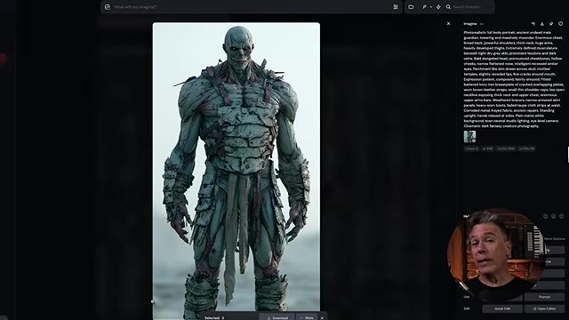Viewport: 569px width, 320px height.
Task: Click the Open Editor button
Action: (x=544, y=308)
